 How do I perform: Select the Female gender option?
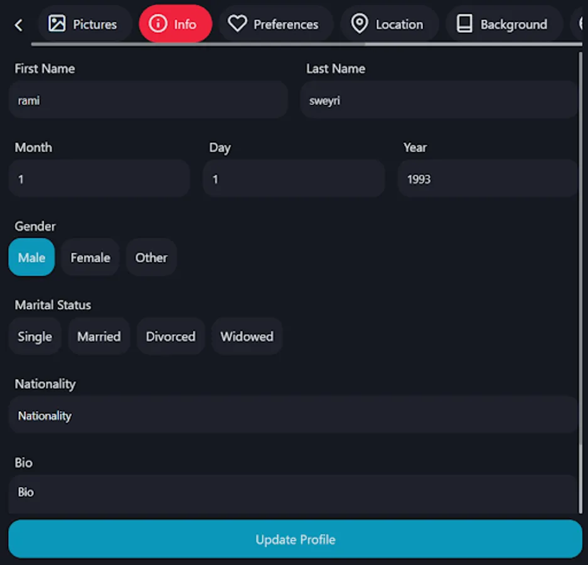[x=90, y=257]
